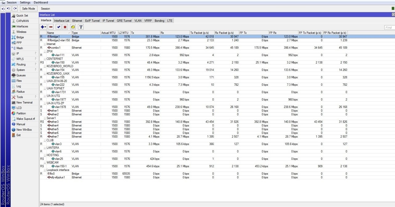Click the red X Disable icon
The image size is (395, 207).
65,27
